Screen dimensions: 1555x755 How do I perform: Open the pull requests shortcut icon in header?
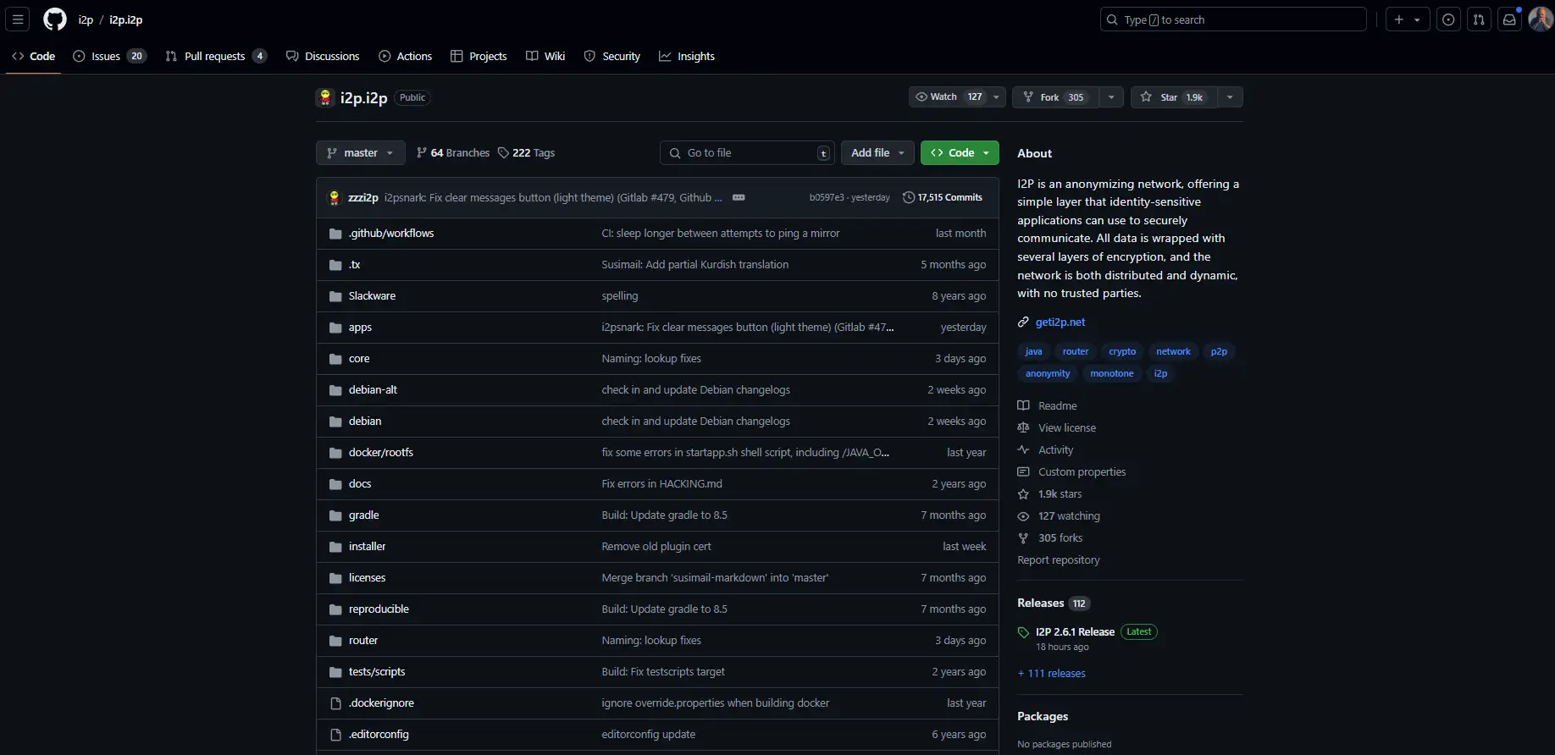[1479, 19]
